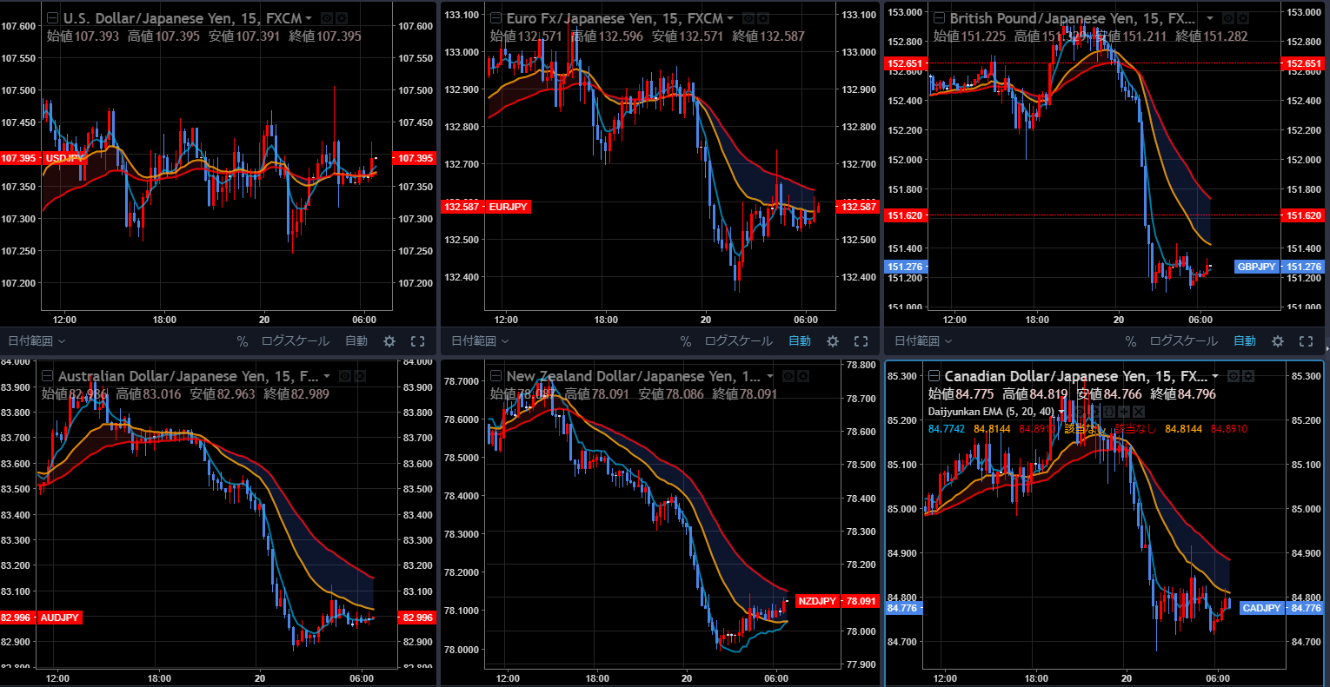Open the dropdown arrow beside Australian Dollar/JPY title
1330x687 pixels.
(327, 376)
